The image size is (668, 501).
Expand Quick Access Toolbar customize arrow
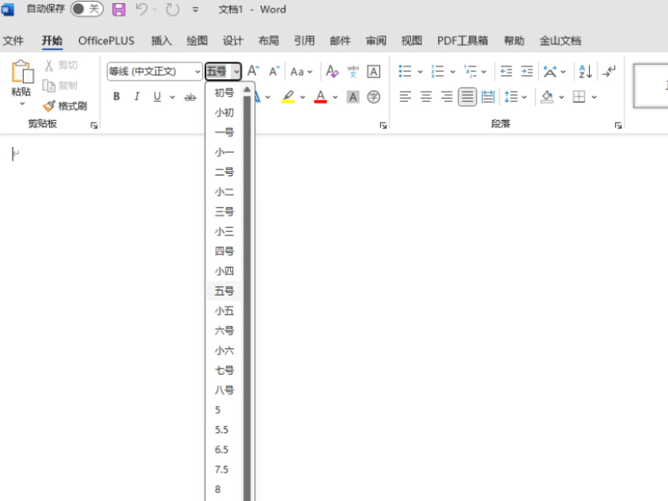point(195,9)
